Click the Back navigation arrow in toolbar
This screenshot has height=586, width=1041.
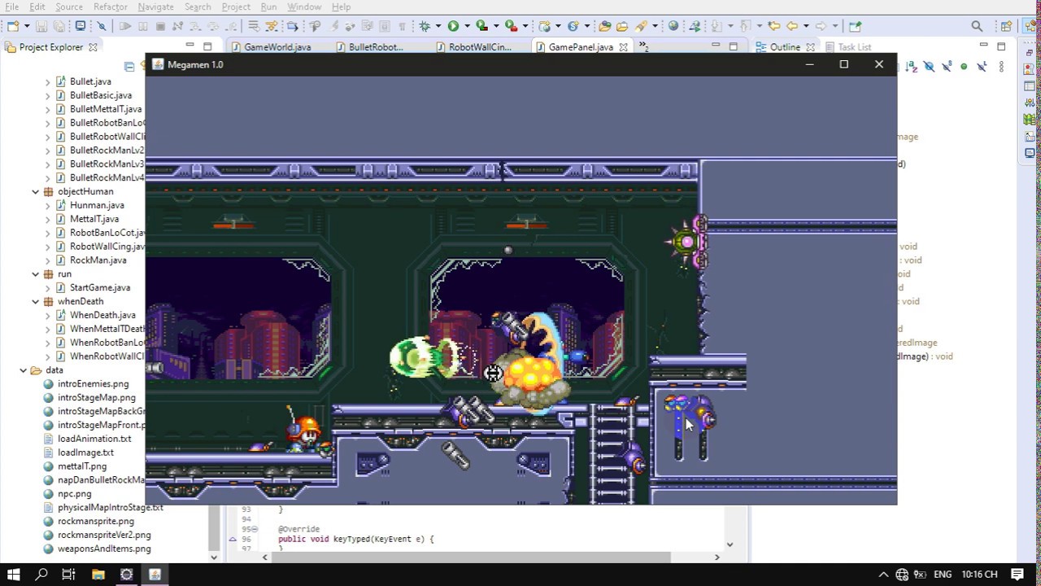tap(791, 26)
